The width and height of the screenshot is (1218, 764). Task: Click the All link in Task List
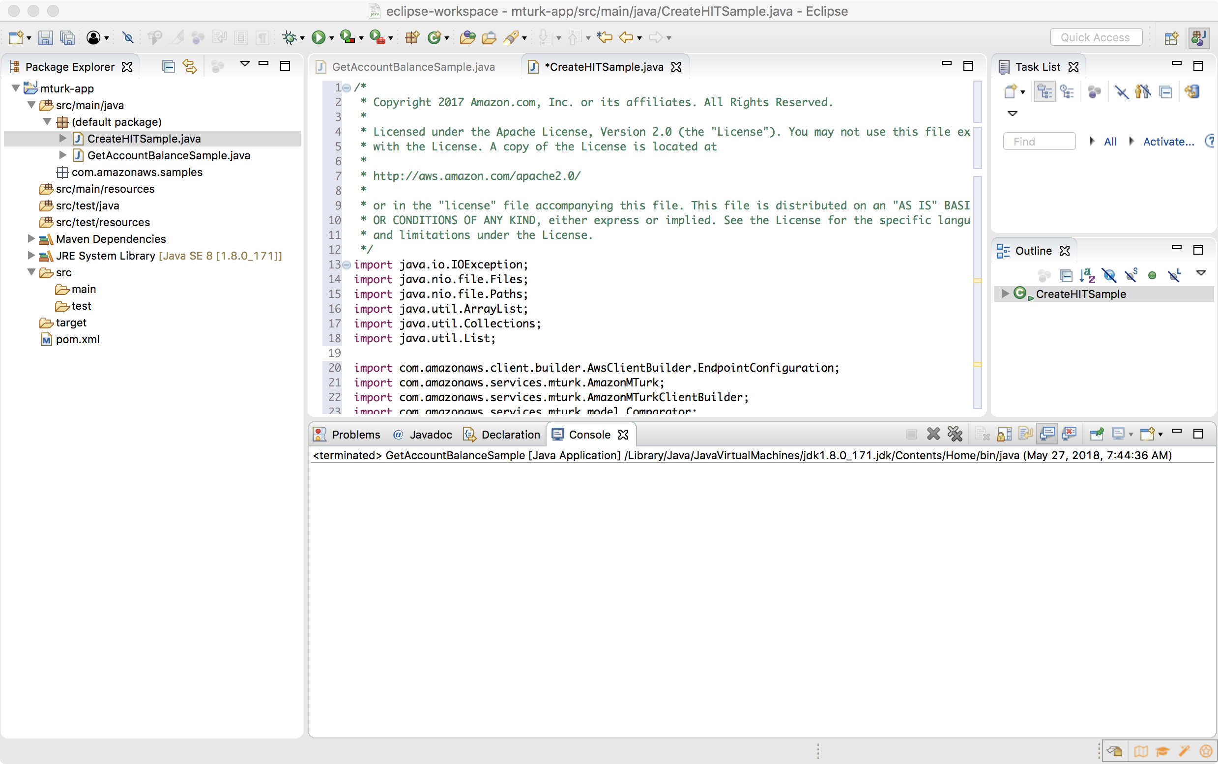click(1110, 142)
